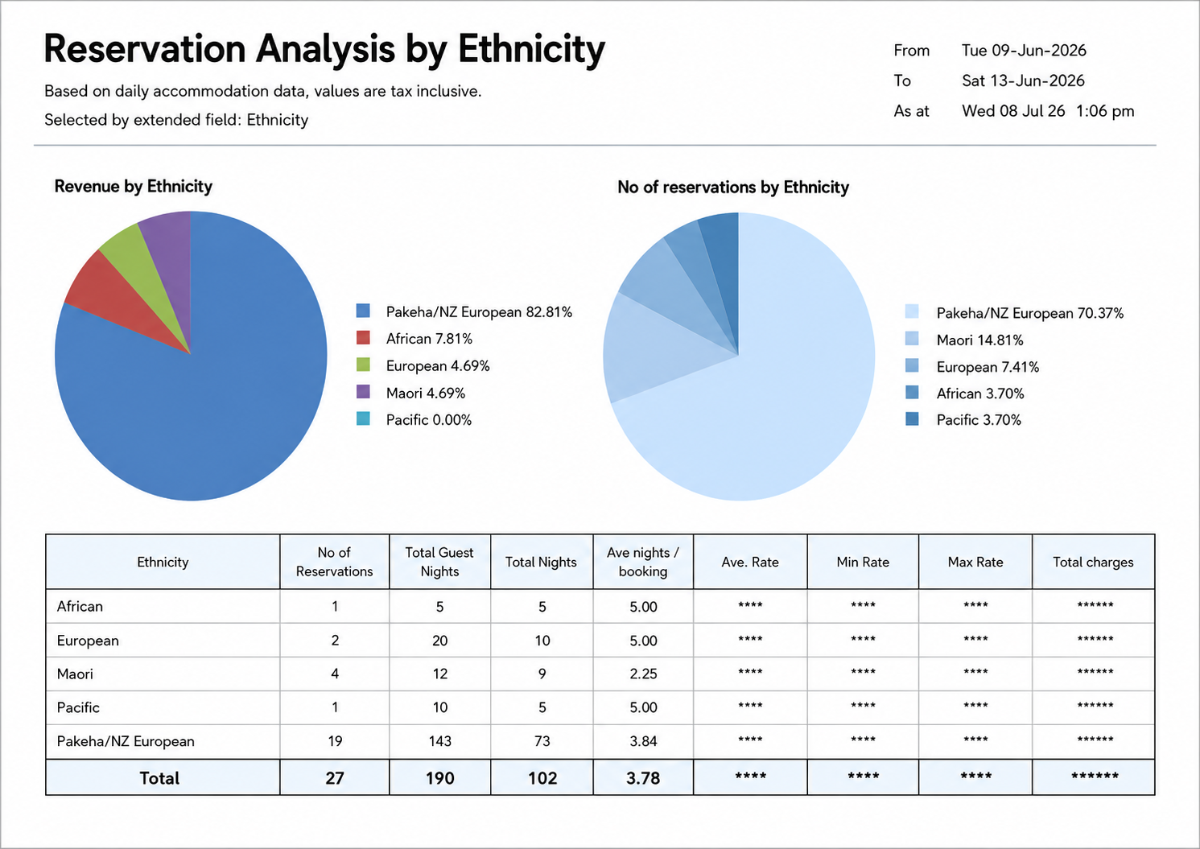Image resolution: width=1200 pixels, height=849 pixels.
Task: Click 'Pacific 3.70%' legend label
Action: [979, 419]
